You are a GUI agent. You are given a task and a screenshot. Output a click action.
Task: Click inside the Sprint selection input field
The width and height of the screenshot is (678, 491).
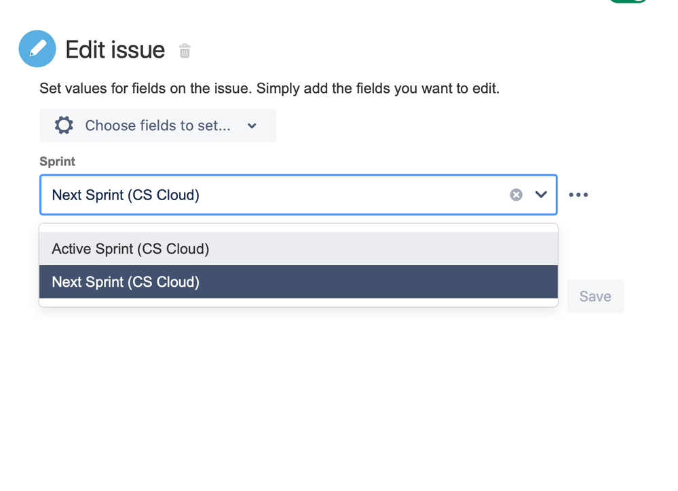tap(339, 195)
